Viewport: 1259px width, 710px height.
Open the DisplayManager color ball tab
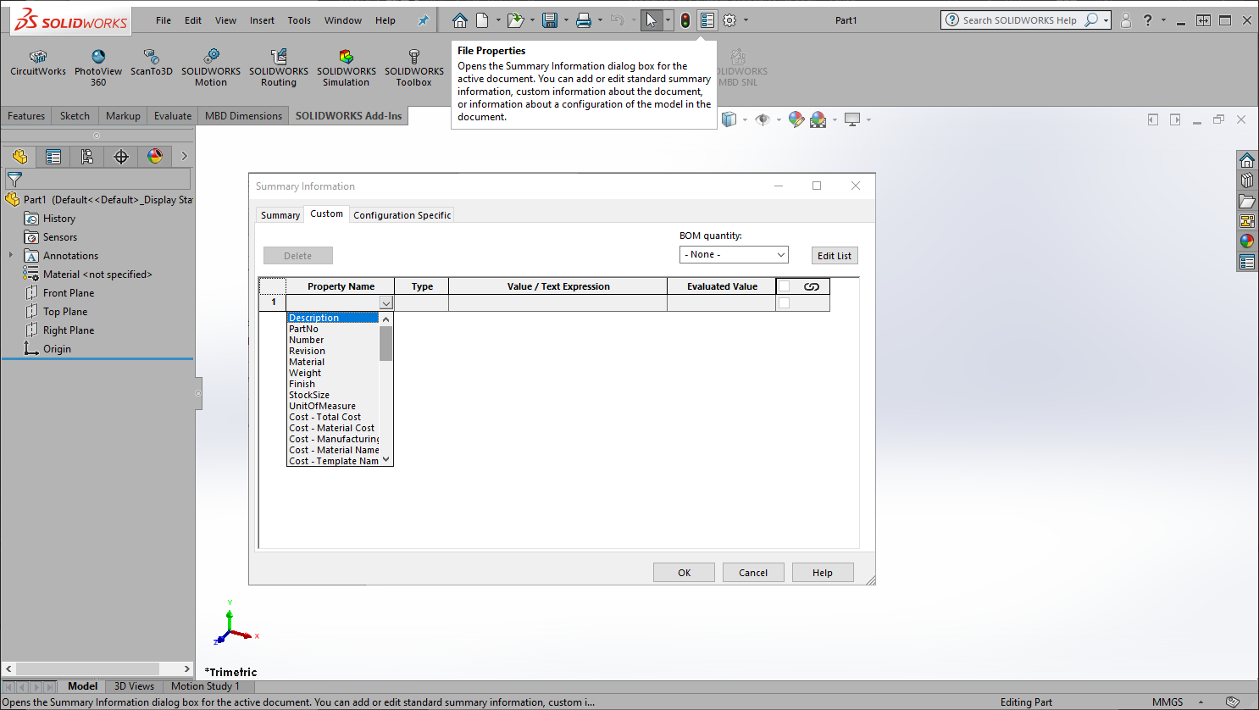(x=155, y=157)
